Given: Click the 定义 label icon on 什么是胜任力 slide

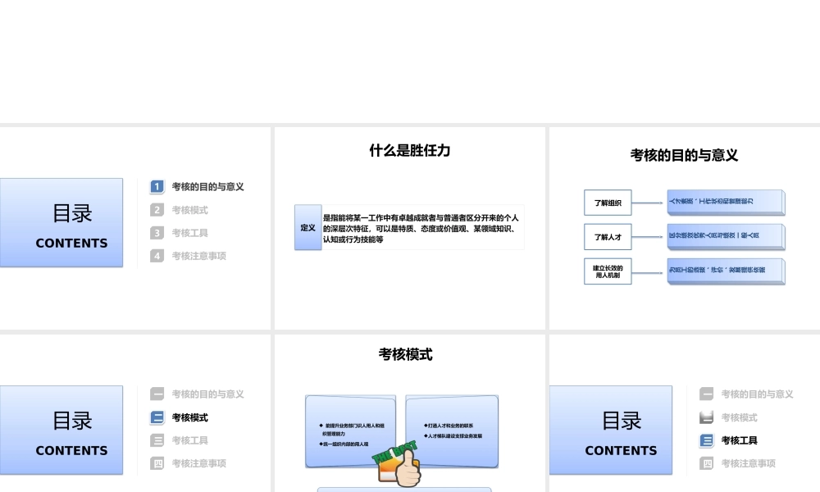Looking at the screenshot, I should pos(307,227).
